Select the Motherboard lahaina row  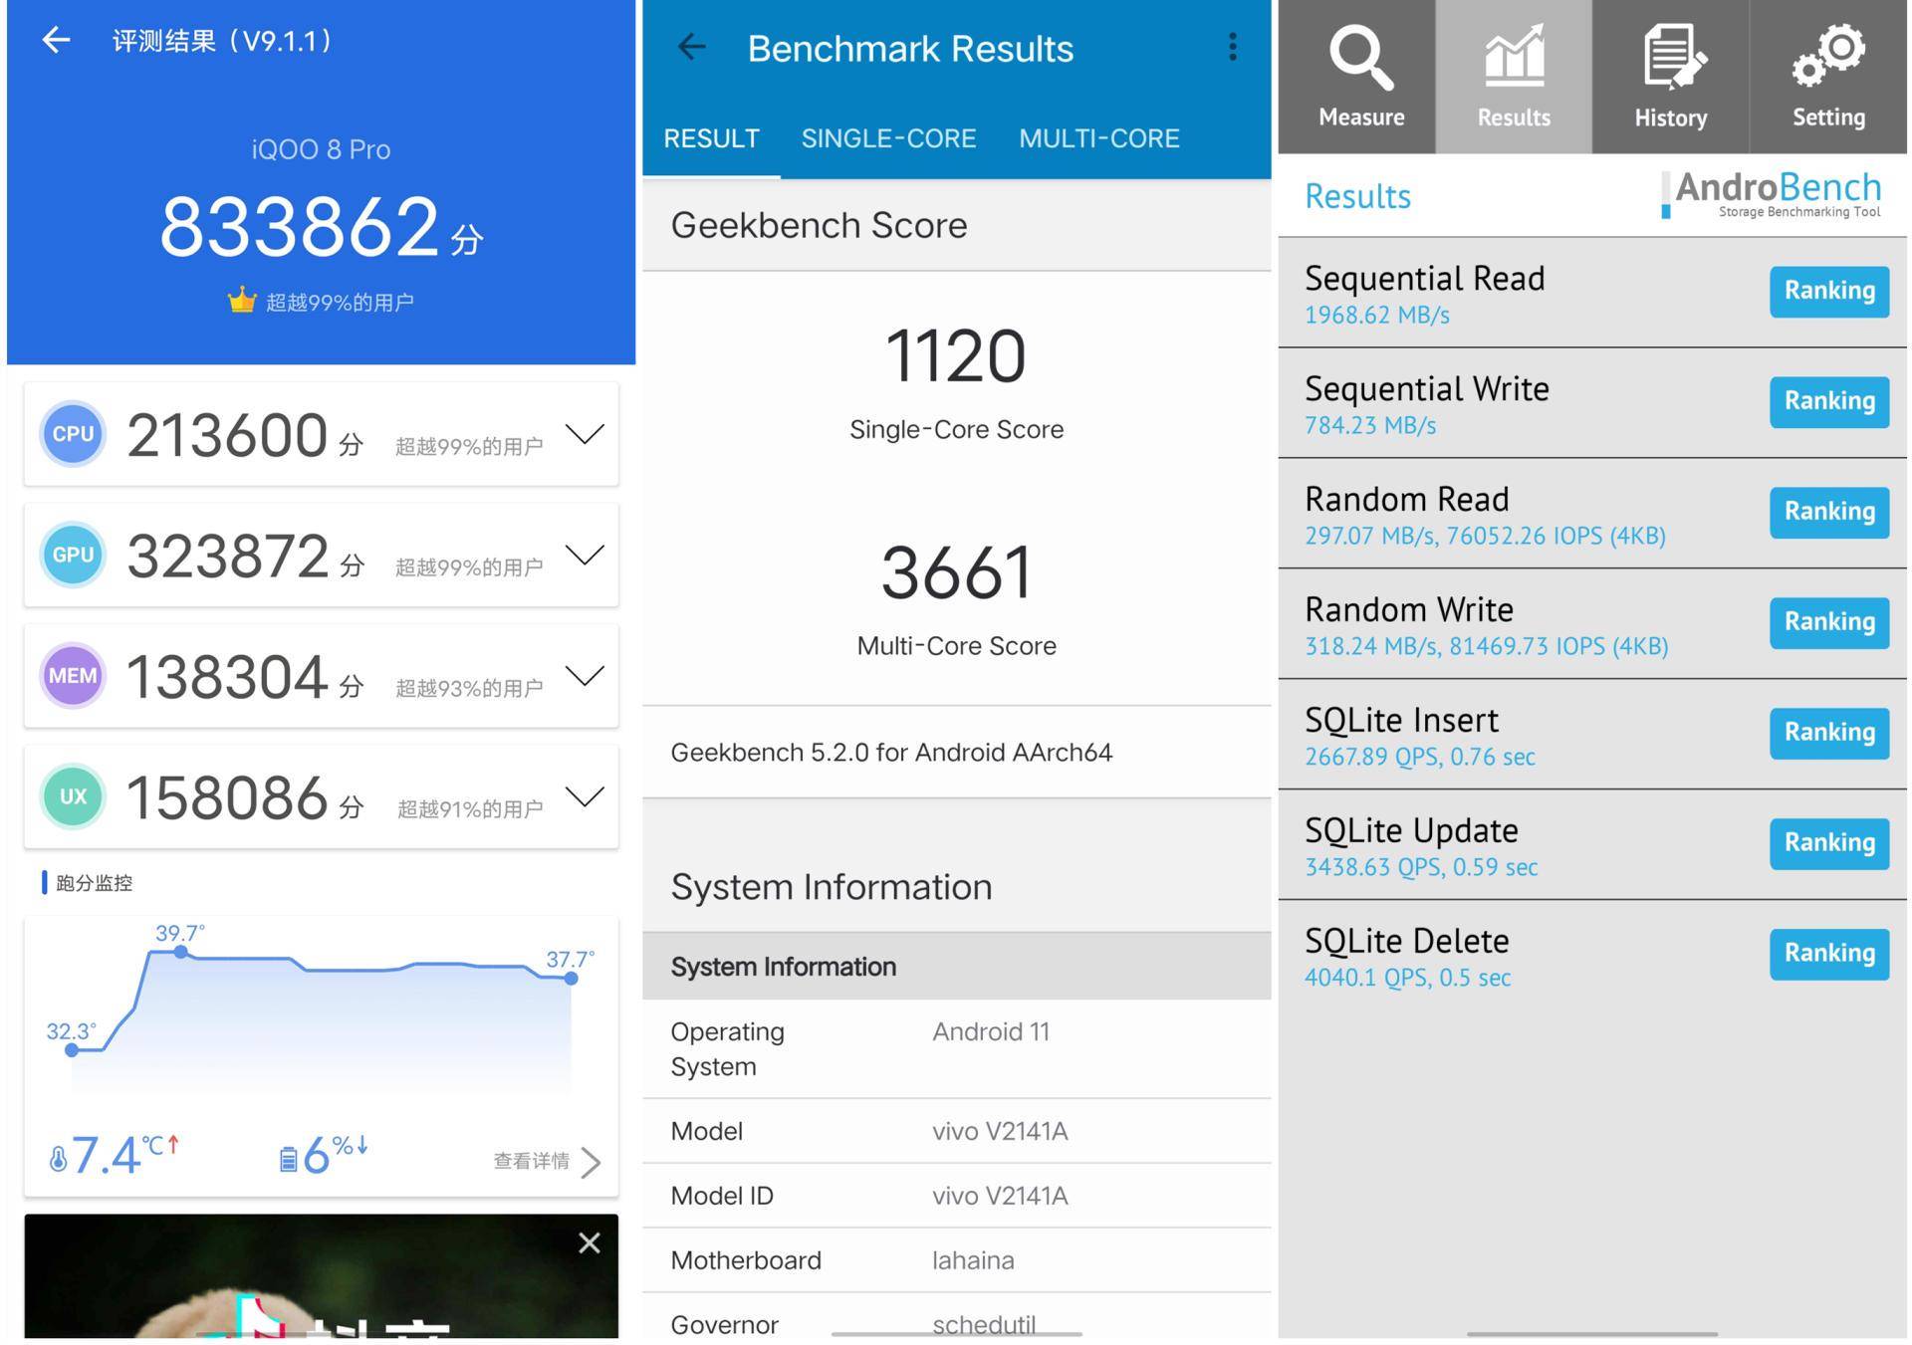[x=956, y=1260]
